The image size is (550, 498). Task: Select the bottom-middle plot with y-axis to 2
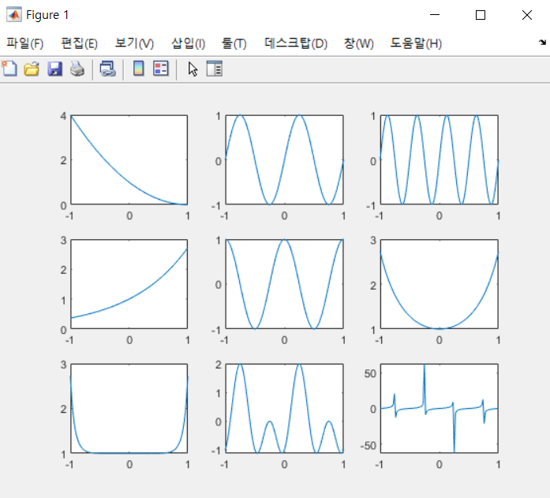[x=285, y=409]
